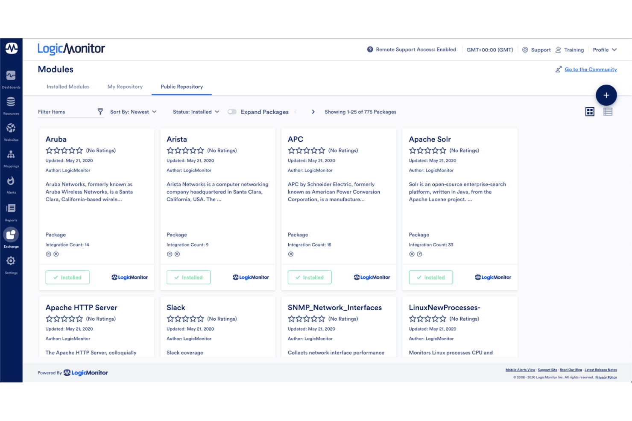Open the Read Our Blog link
Image resolution: width=632 pixels, height=421 pixels.
pos(571,370)
